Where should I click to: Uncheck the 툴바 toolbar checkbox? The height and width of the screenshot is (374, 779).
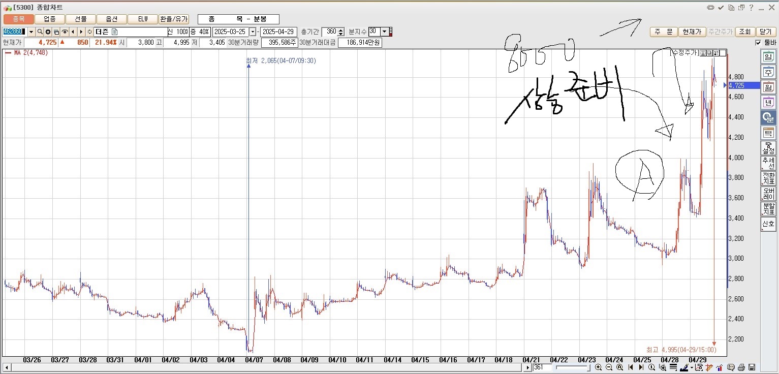758,43
